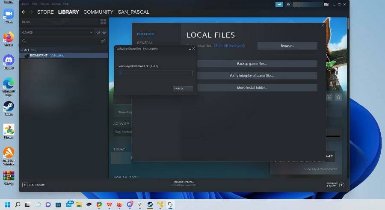Screen dimensions: 385x210
Task: Click the Browse... button
Action: [x=287, y=46]
